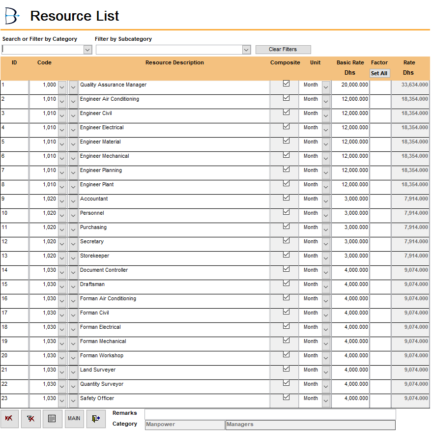Uncheck Composite for Secretary row
Screen dimensions: 431x431
pyautogui.click(x=286, y=240)
